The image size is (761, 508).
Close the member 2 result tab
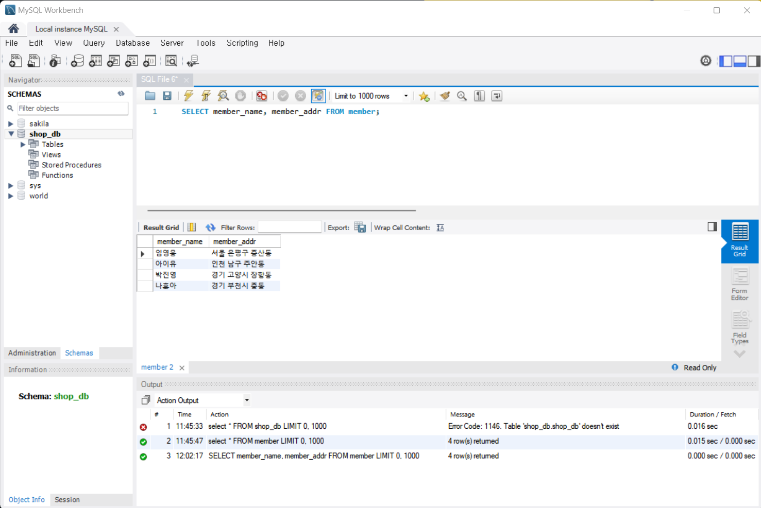coord(182,367)
